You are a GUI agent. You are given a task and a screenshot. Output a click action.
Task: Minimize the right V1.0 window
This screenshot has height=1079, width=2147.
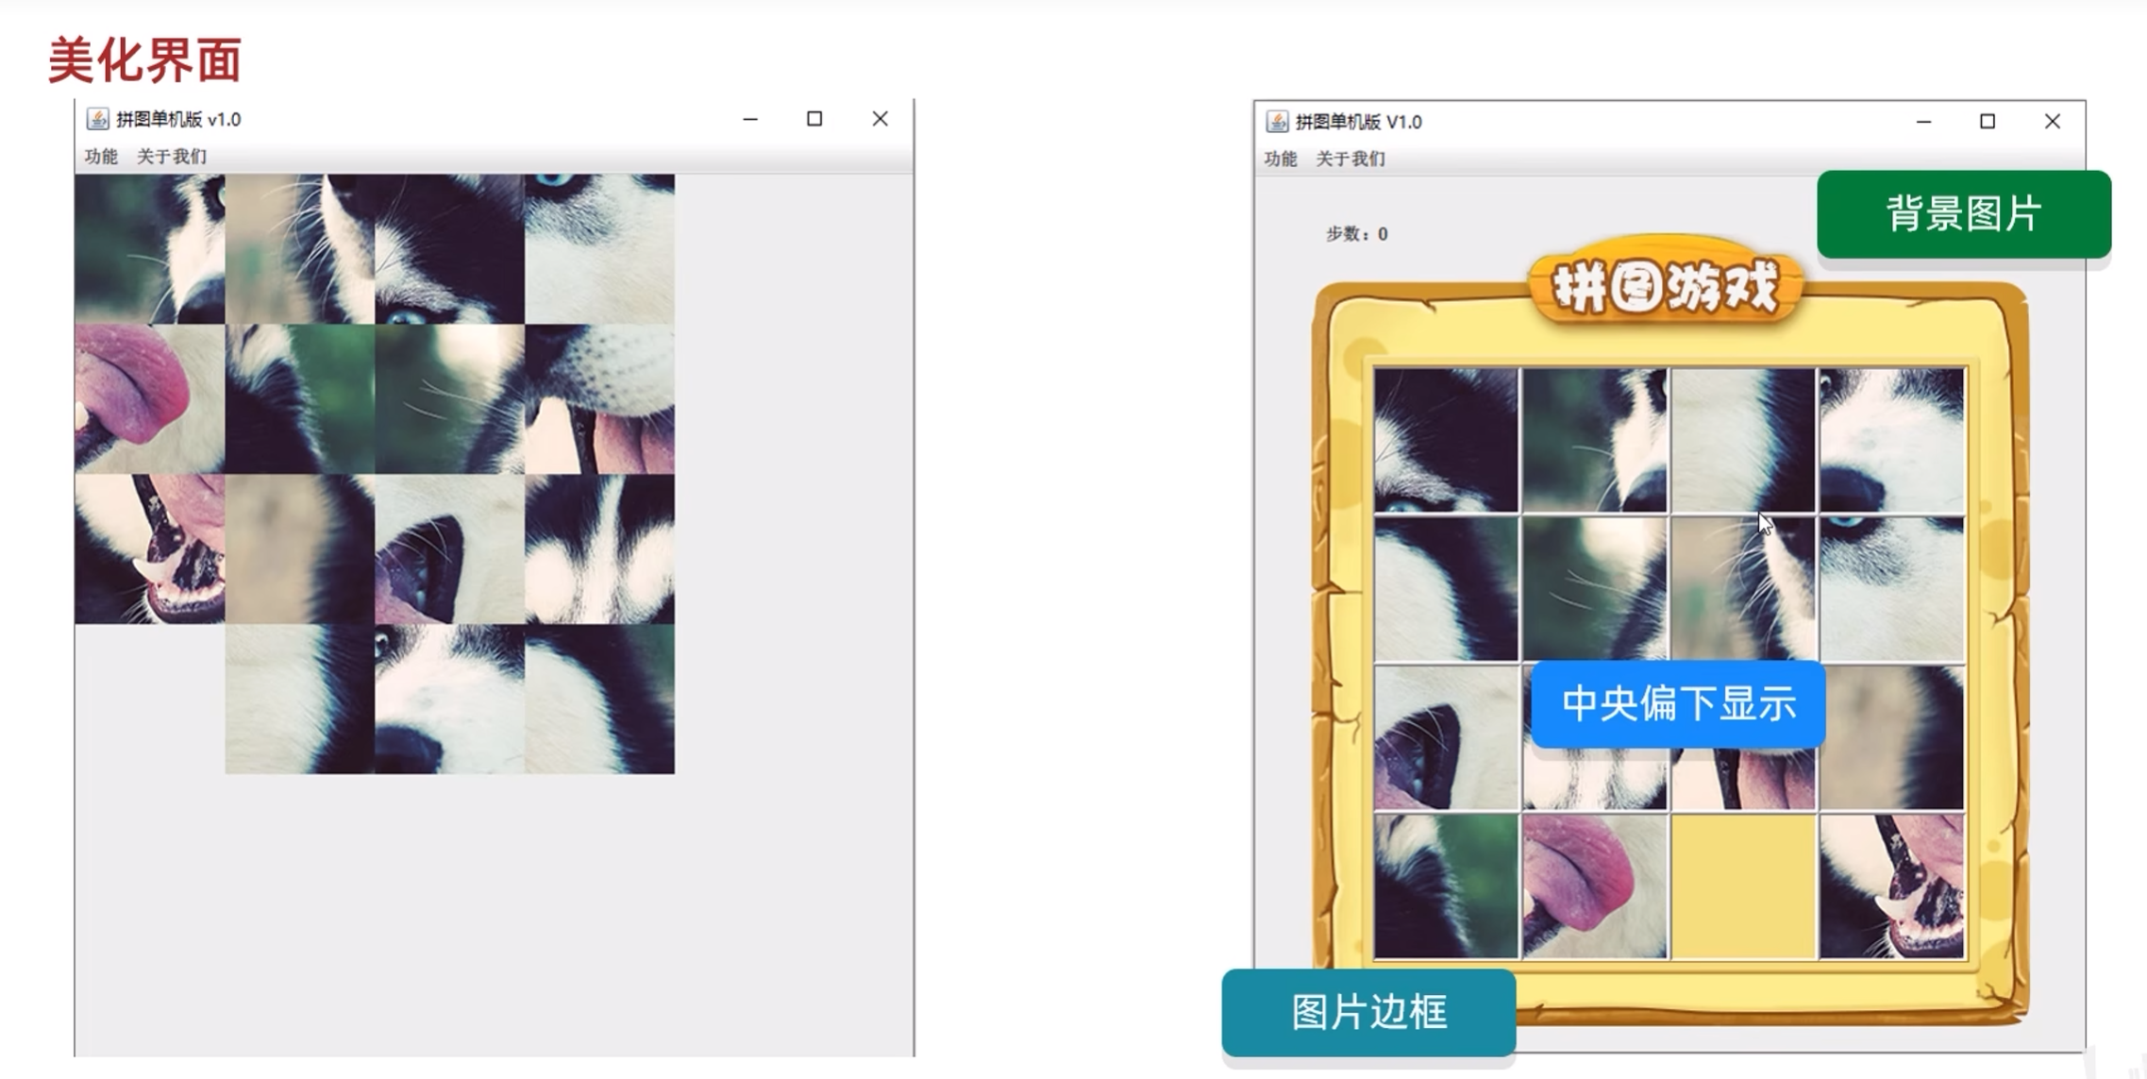(1923, 122)
